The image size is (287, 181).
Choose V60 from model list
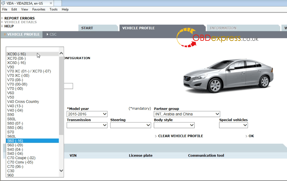(32, 93)
